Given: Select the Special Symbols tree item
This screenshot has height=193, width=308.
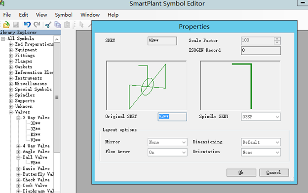Looking at the screenshot, I should pos(33,90).
